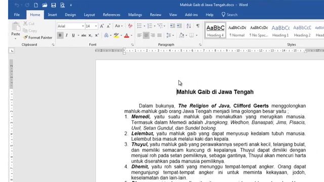Switch to the Mailings tab
This screenshot has width=324, height=182.
135,15
